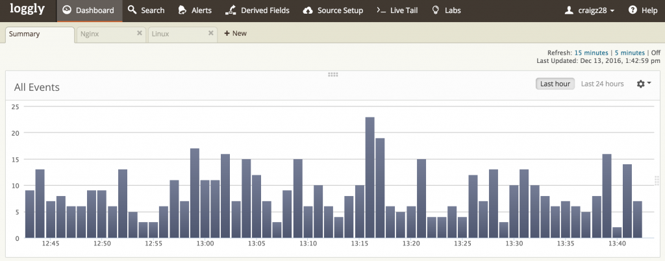Screen dimensions: 665x261
Task: Open the Dashboard nav item
Action: [x=89, y=10]
